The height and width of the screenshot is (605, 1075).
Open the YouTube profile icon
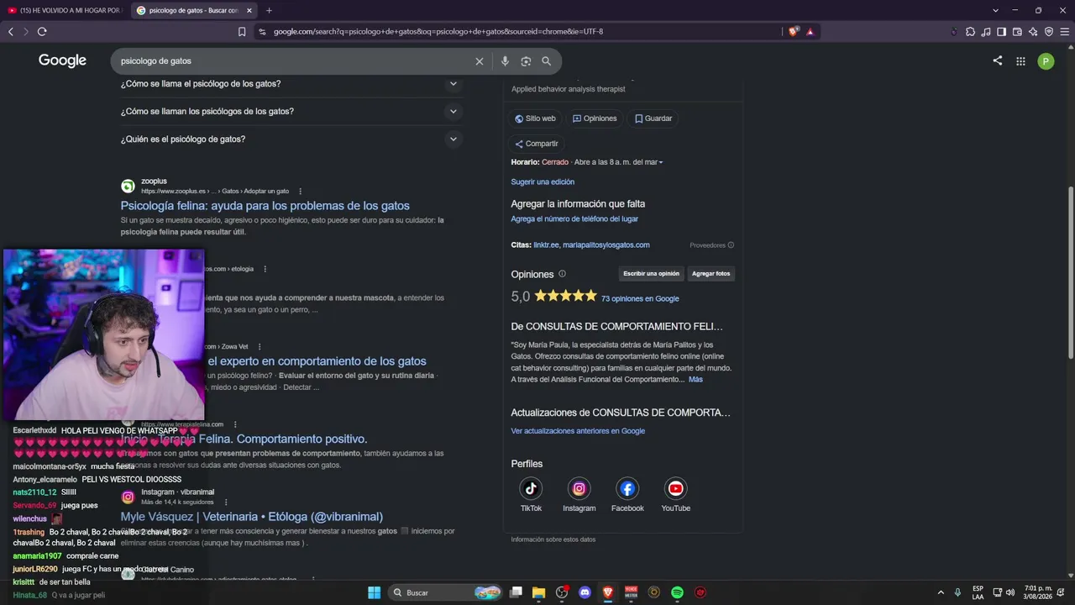click(676, 488)
